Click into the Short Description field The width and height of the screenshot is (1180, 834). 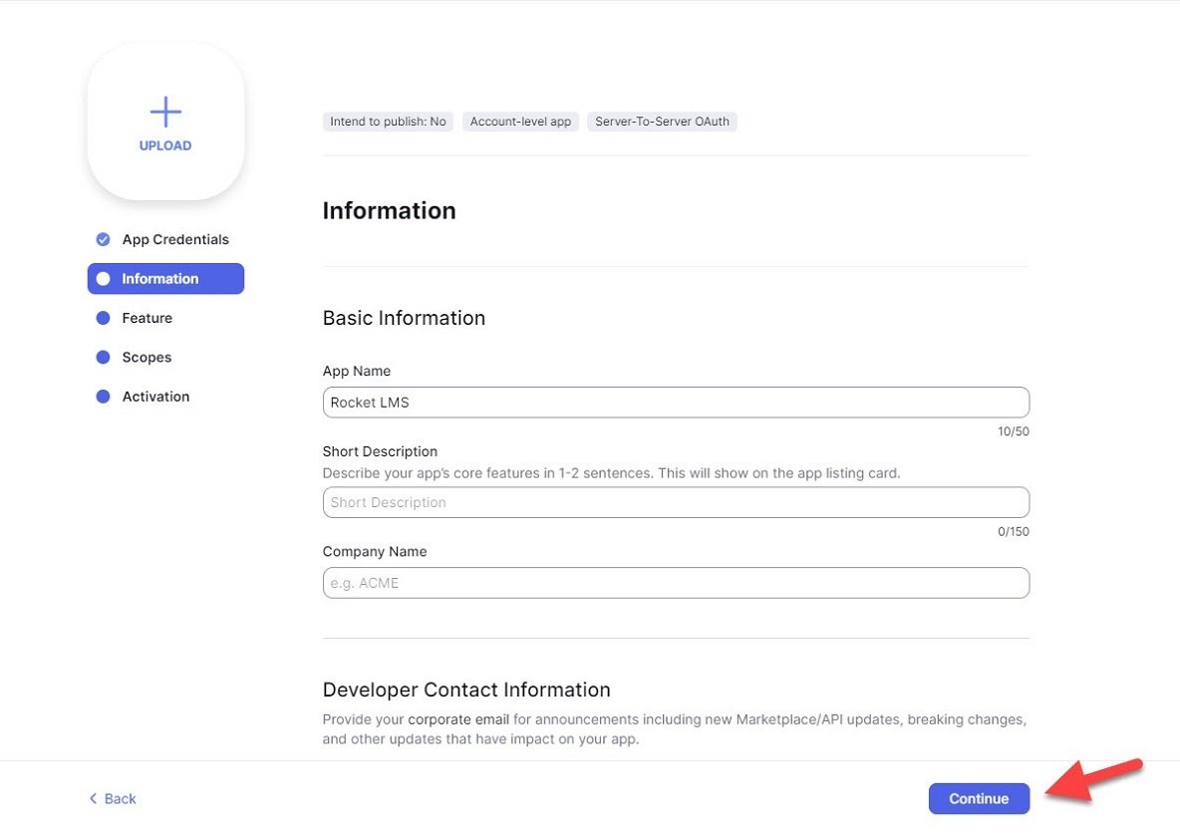point(676,502)
